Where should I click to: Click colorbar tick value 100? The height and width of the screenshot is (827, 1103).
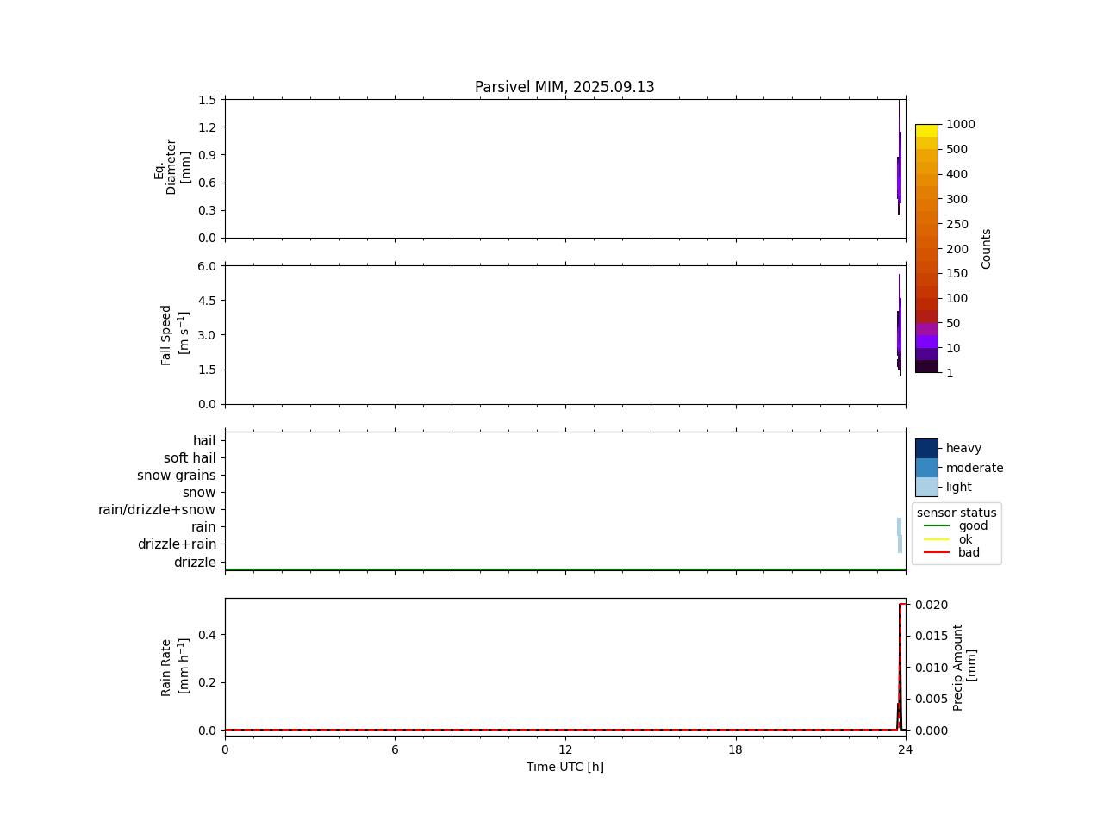click(957, 299)
